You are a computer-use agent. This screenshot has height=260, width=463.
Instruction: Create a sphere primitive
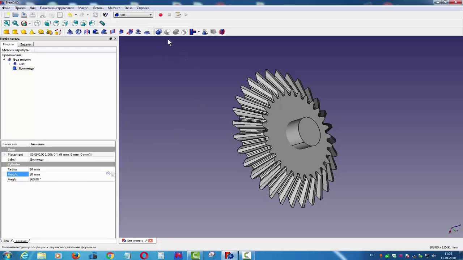(24, 32)
